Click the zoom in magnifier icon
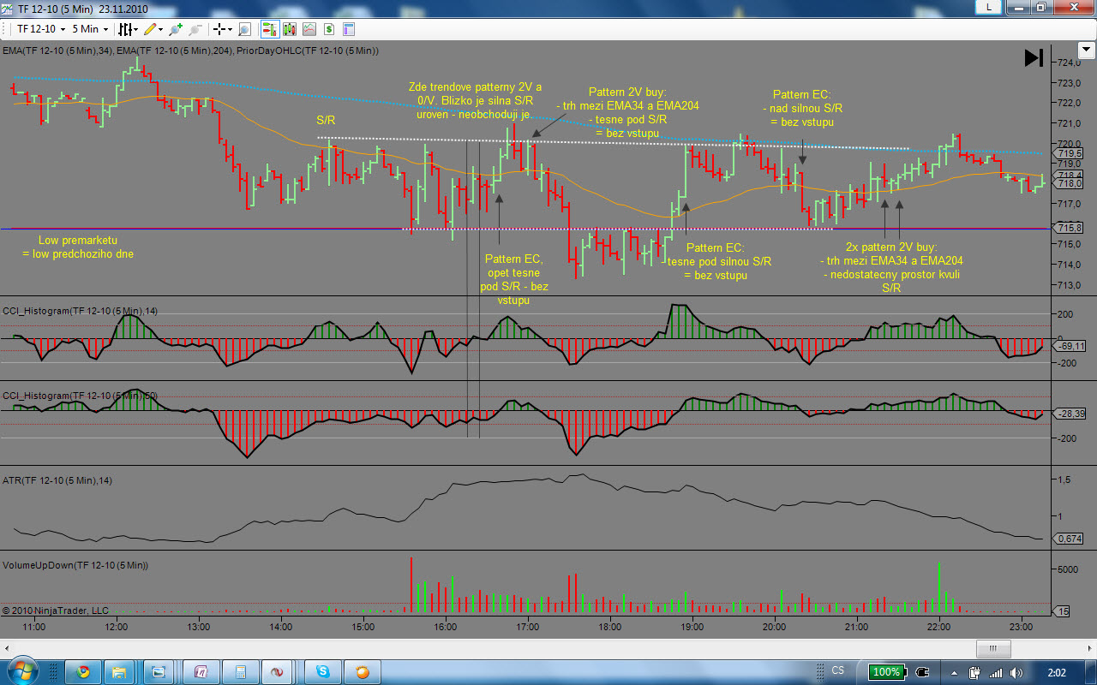1097x685 pixels. pyautogui.click(x=176, y=29)
